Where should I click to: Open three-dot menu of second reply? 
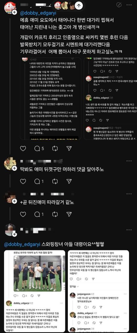tap(129, 161)
